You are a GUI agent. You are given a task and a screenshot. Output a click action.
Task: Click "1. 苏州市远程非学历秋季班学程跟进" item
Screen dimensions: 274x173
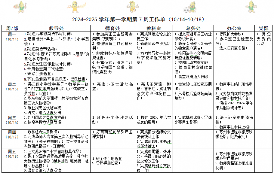(234, 156)
